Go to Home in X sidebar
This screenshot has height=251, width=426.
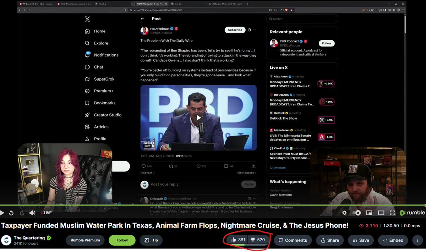95,31
